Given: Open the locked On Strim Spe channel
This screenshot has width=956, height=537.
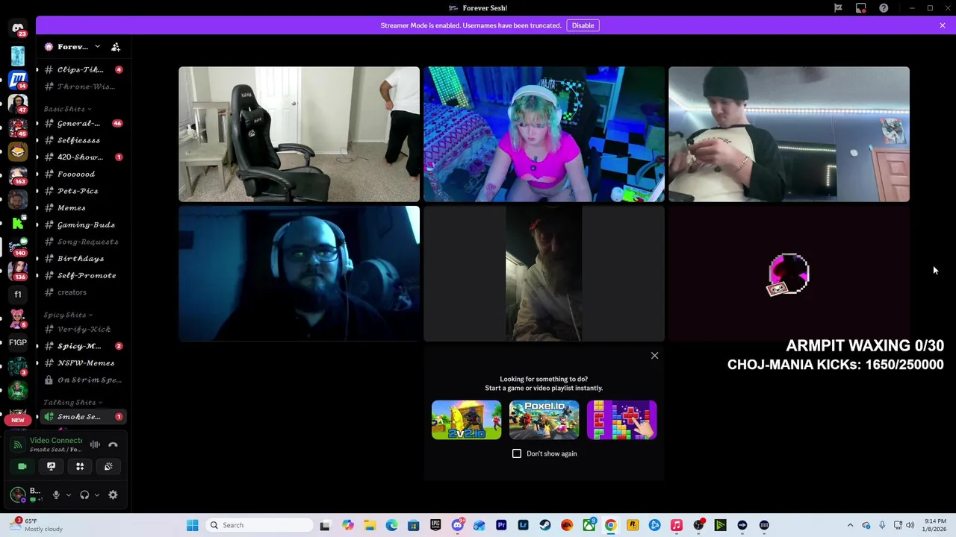Looking at the screenshot, I should coord(82,380).
